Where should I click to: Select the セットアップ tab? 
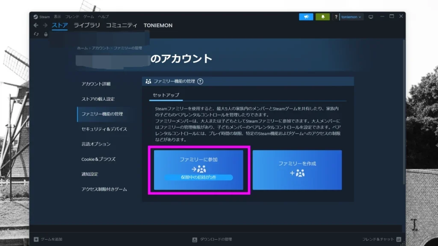pyautogui.click(x=166, y=95)
